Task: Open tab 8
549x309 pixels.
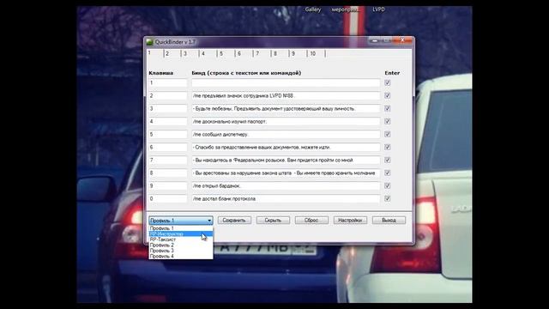Action: [275, 53]
